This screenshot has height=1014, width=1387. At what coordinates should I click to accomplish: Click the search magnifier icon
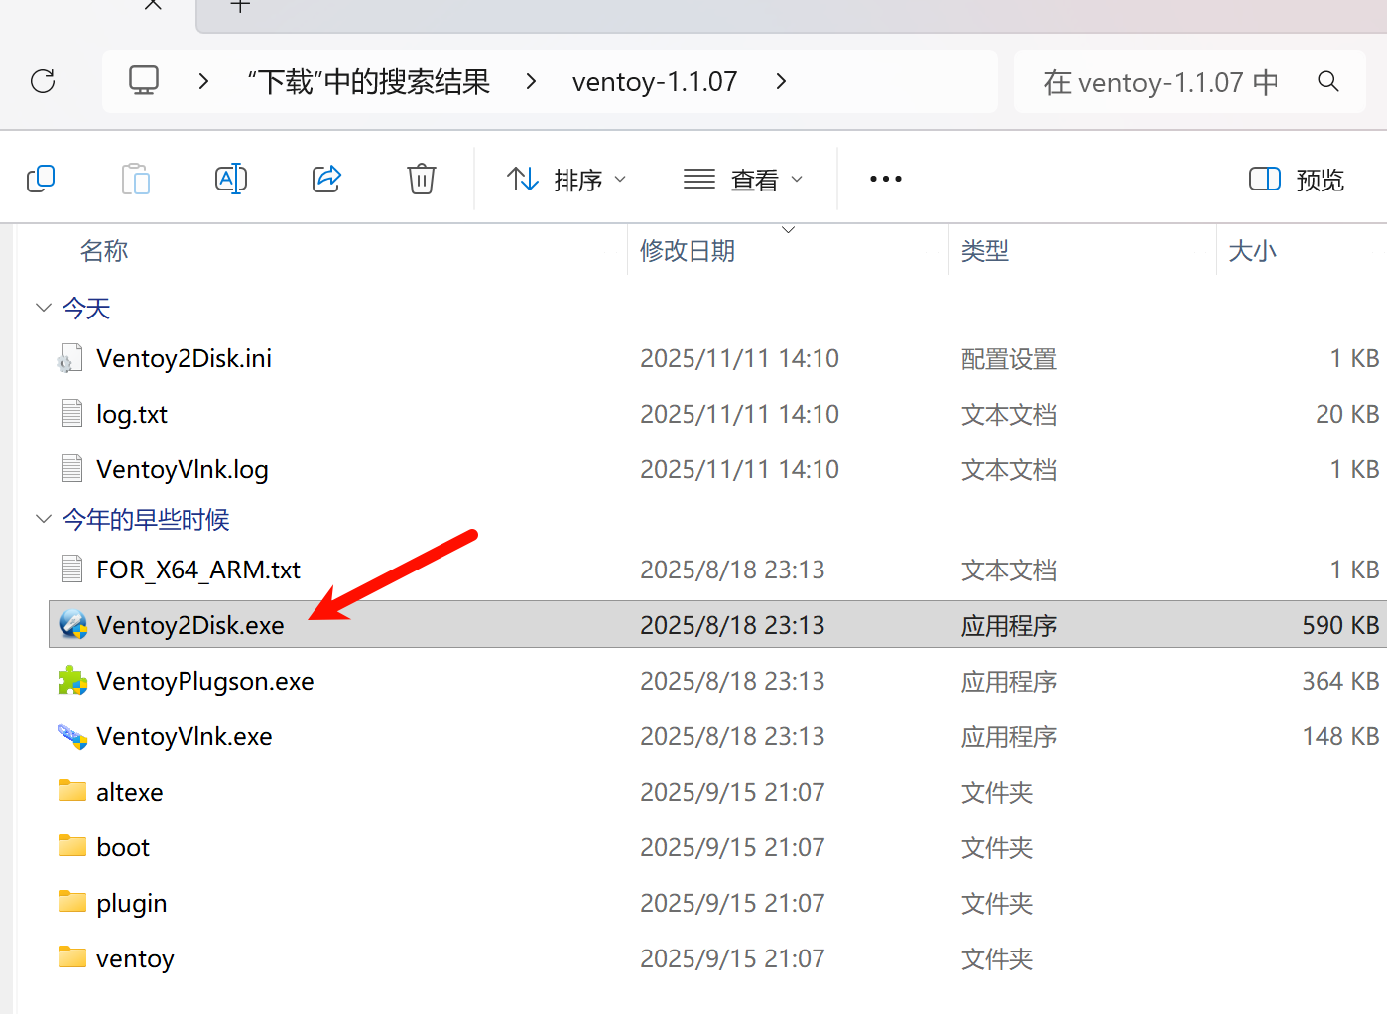click(1328, 81)
